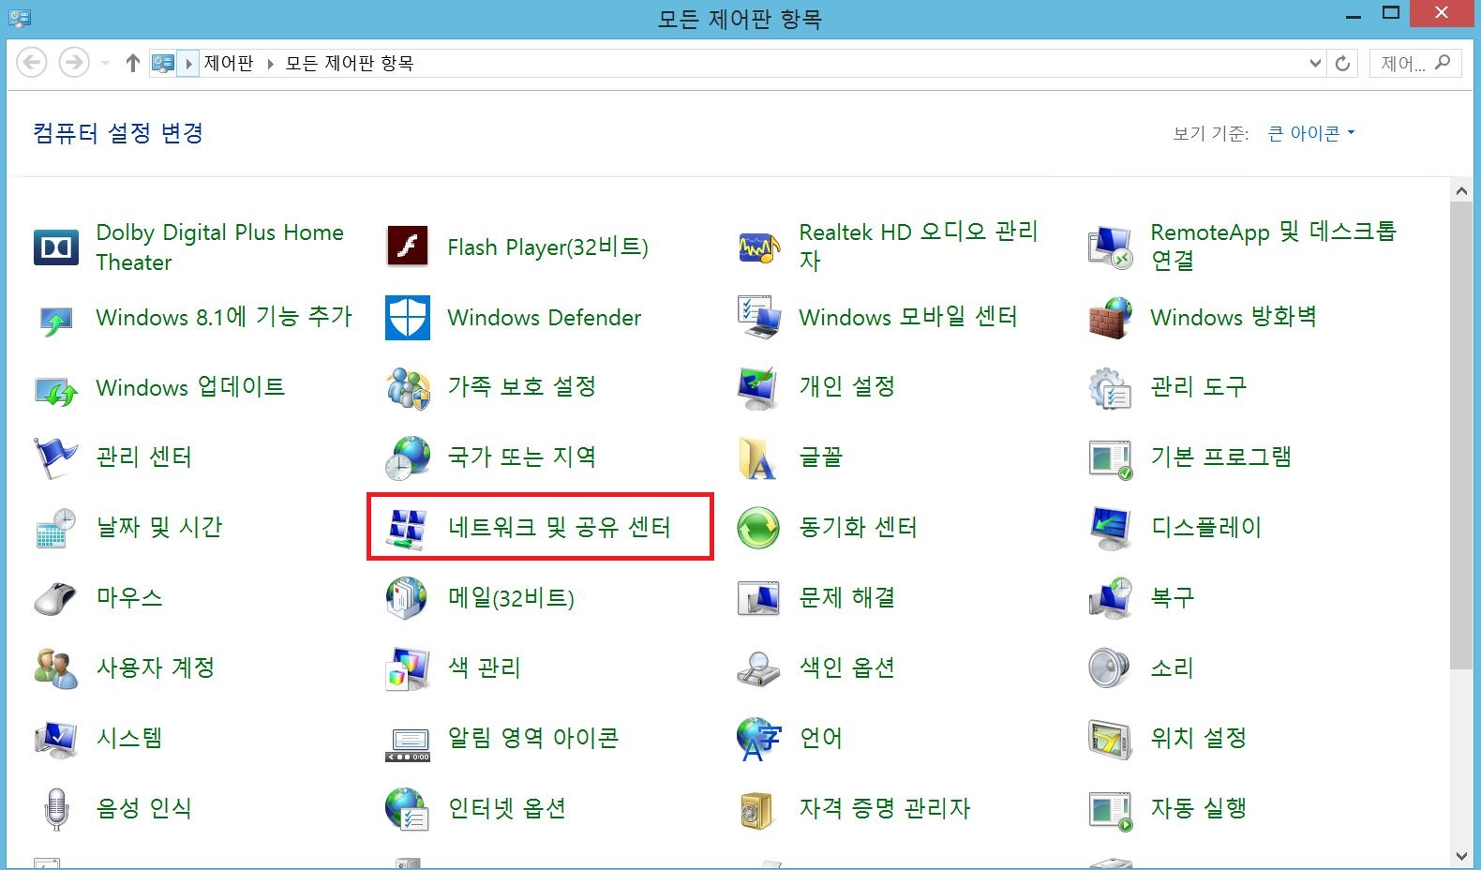This screenshot has width=1481, height=870.
Task: Open the 글꼴 fonts icon
Action: pyautogui.click(x=758, y=457)
